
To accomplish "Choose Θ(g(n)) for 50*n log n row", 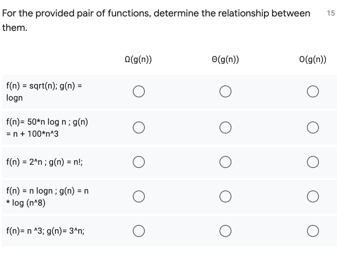I will [x=225, y=127].
